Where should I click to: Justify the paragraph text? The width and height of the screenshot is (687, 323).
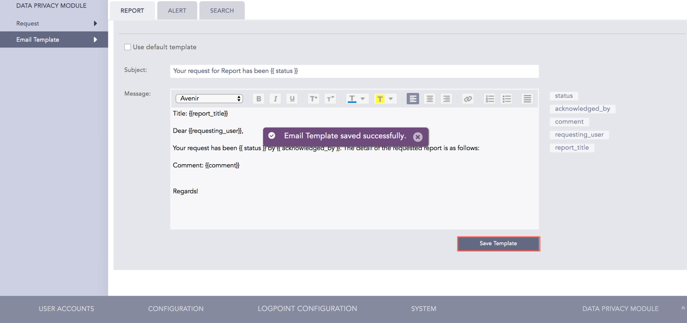coord(527,98)
